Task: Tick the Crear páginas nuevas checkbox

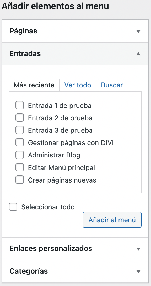Action: tap(20, 180)
